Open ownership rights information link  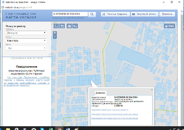coord(115,118)
